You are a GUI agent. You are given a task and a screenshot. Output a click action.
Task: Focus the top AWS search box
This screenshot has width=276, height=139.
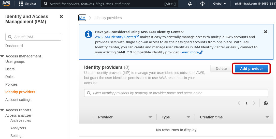109,4
